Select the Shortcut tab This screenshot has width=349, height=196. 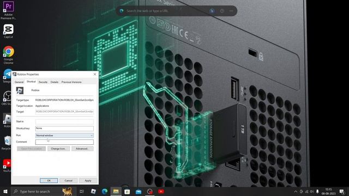pyautogui.click(x=31, y=82)
